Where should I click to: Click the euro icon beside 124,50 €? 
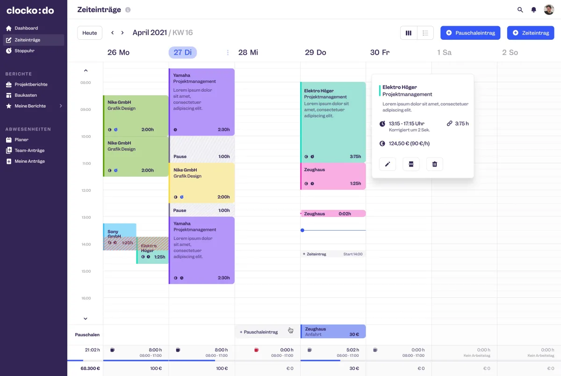point(382,144)
